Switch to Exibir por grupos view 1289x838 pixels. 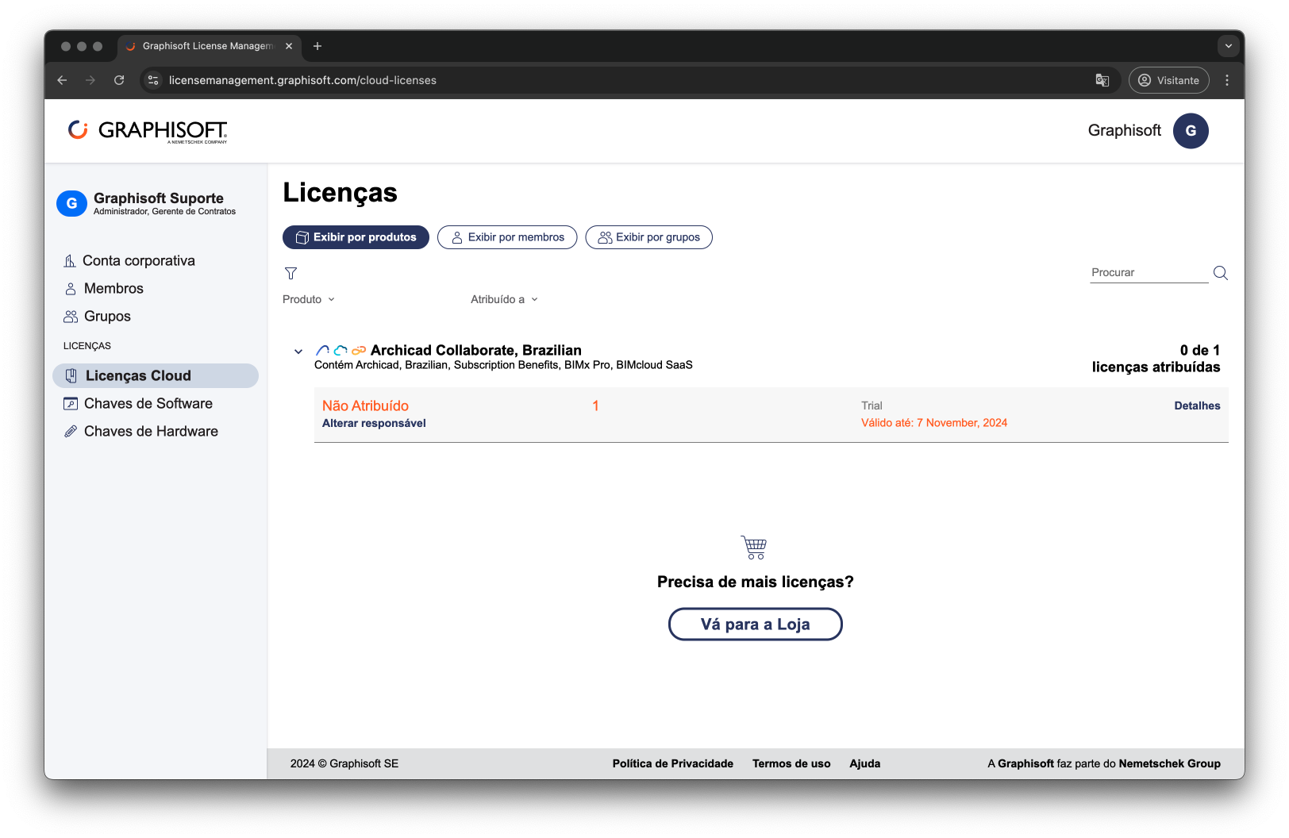point(649,237)
